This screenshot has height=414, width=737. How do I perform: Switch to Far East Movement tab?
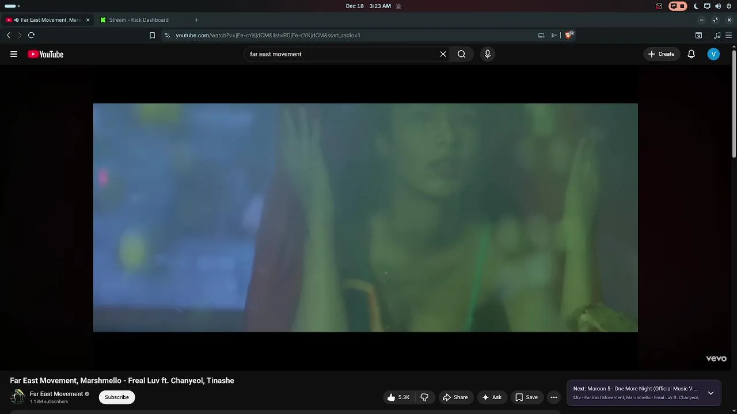tap(48, 20)
